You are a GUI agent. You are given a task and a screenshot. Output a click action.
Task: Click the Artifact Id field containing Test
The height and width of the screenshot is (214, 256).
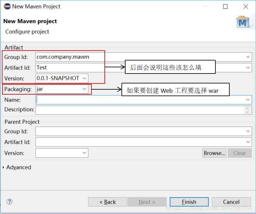pyautogui.click(x=143, y=68)
